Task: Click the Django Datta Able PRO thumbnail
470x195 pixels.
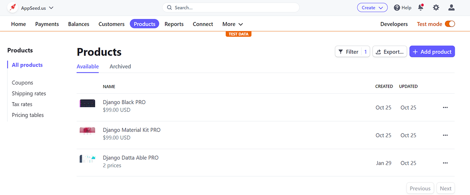Action: (87, 159)
